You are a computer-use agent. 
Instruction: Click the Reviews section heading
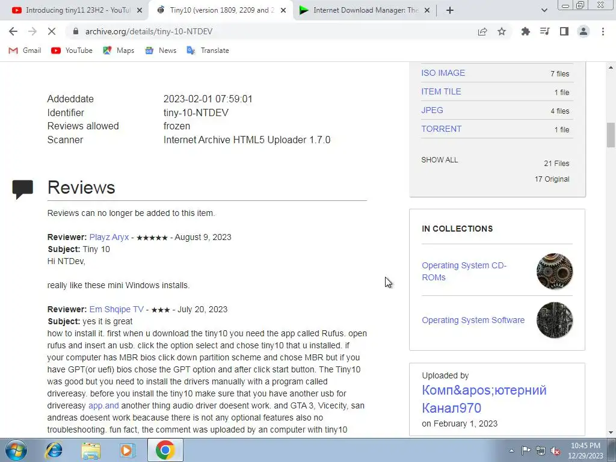[x=81, y=188]
